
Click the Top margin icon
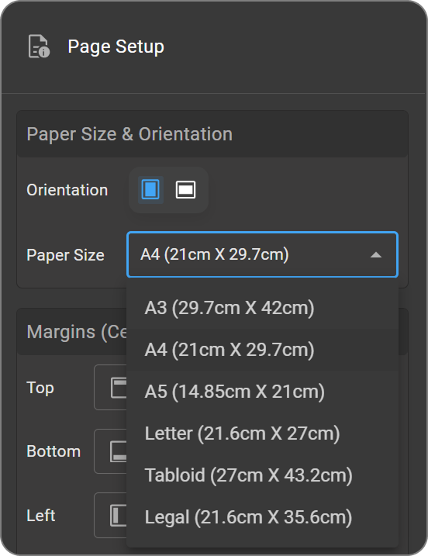[119, 388]
